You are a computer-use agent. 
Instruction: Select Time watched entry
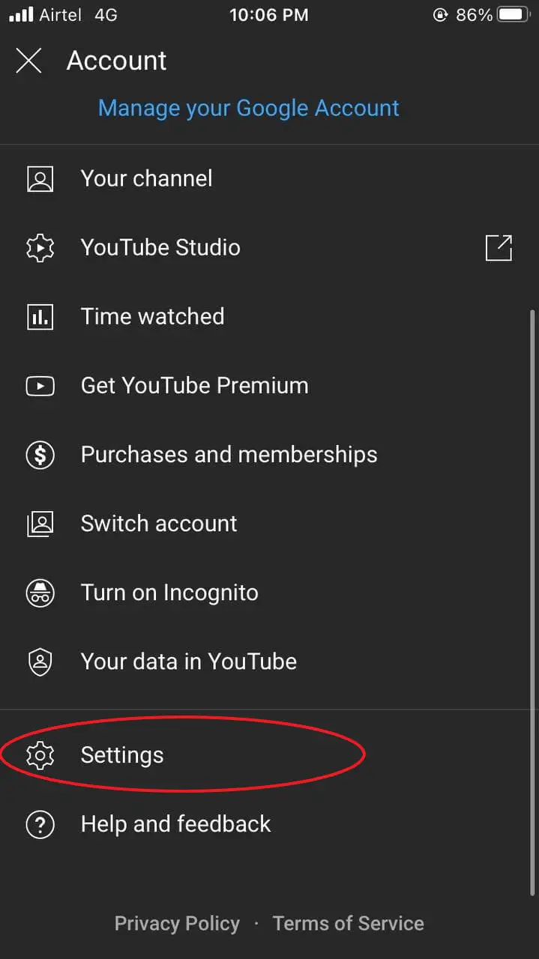(269, 317)
